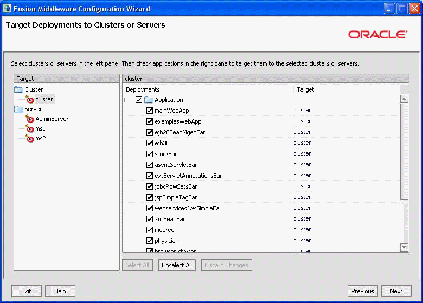This screenshot has width=423, height=303.
Task: Close the Configuration Wizard window
Action: 414,9
